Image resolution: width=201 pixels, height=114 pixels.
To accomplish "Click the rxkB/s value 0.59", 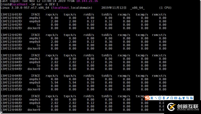I will [90, 82].
